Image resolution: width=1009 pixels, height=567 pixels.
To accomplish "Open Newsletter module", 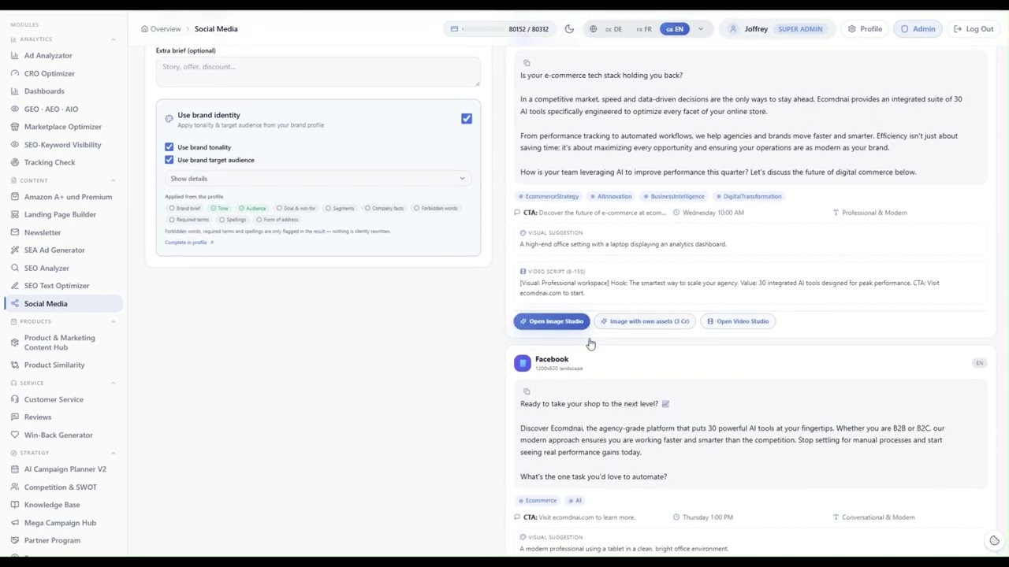I will [x=42, y=232].
